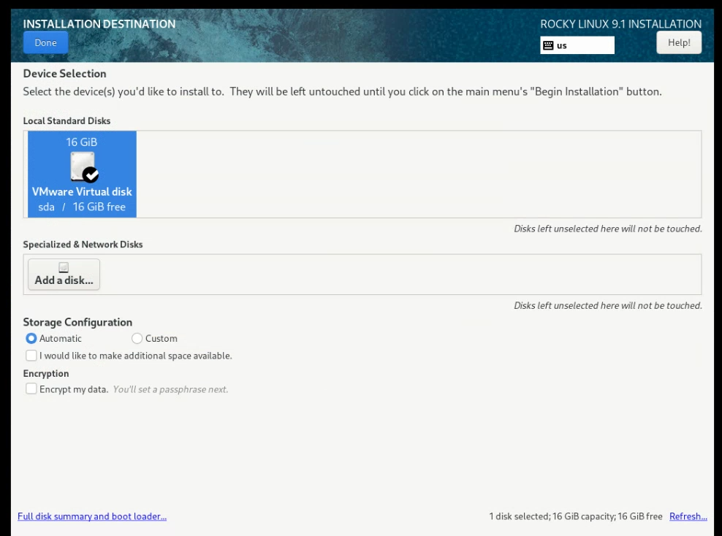Click the Device Selection heading
722x536 pixels.
64,74
